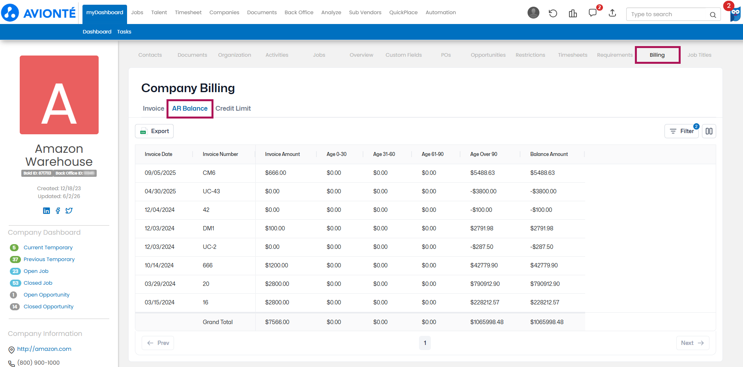Open the Job Titles tab

[699, 55]
